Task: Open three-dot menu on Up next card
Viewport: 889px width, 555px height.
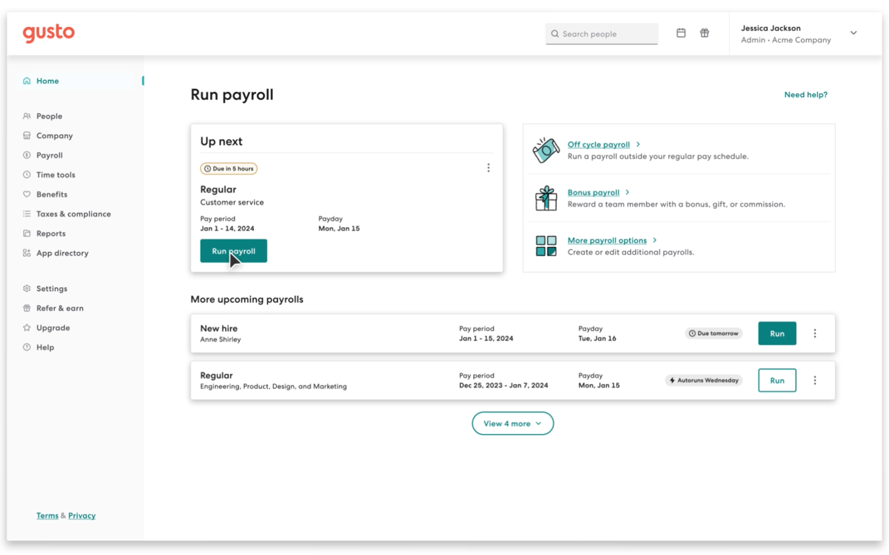Action: [488, 168]
